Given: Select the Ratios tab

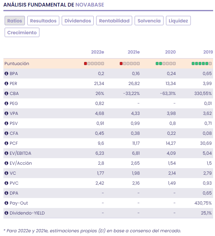Looking at the screenshot, I should pos(15,21).
